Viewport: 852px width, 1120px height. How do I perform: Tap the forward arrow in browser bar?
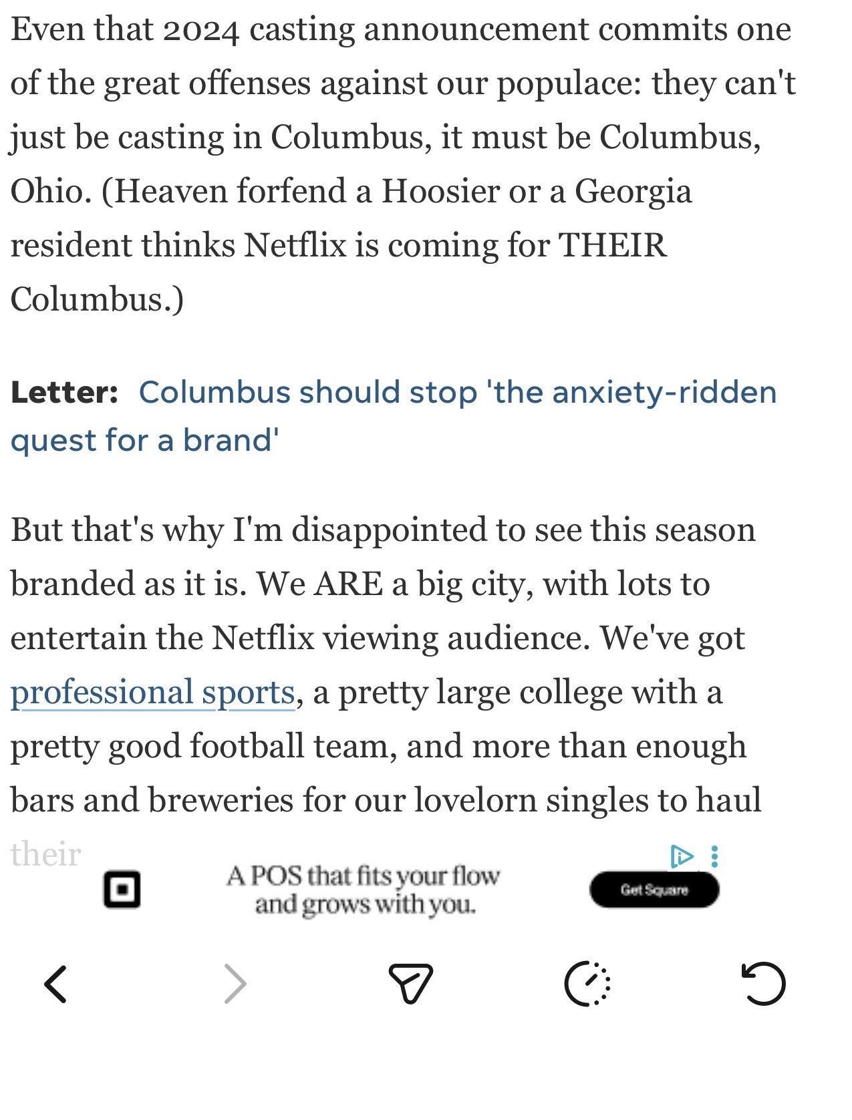tap(235, 984)
